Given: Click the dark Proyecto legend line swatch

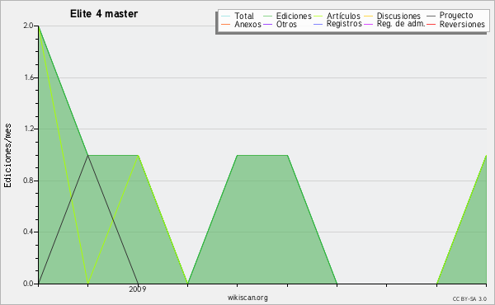Looking at the screenshot, I should coord(431,16).
